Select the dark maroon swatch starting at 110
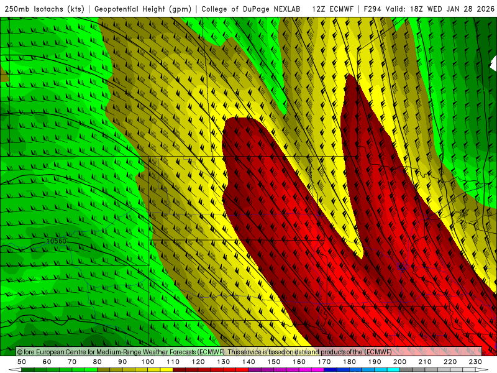 (x=180, y=370)
